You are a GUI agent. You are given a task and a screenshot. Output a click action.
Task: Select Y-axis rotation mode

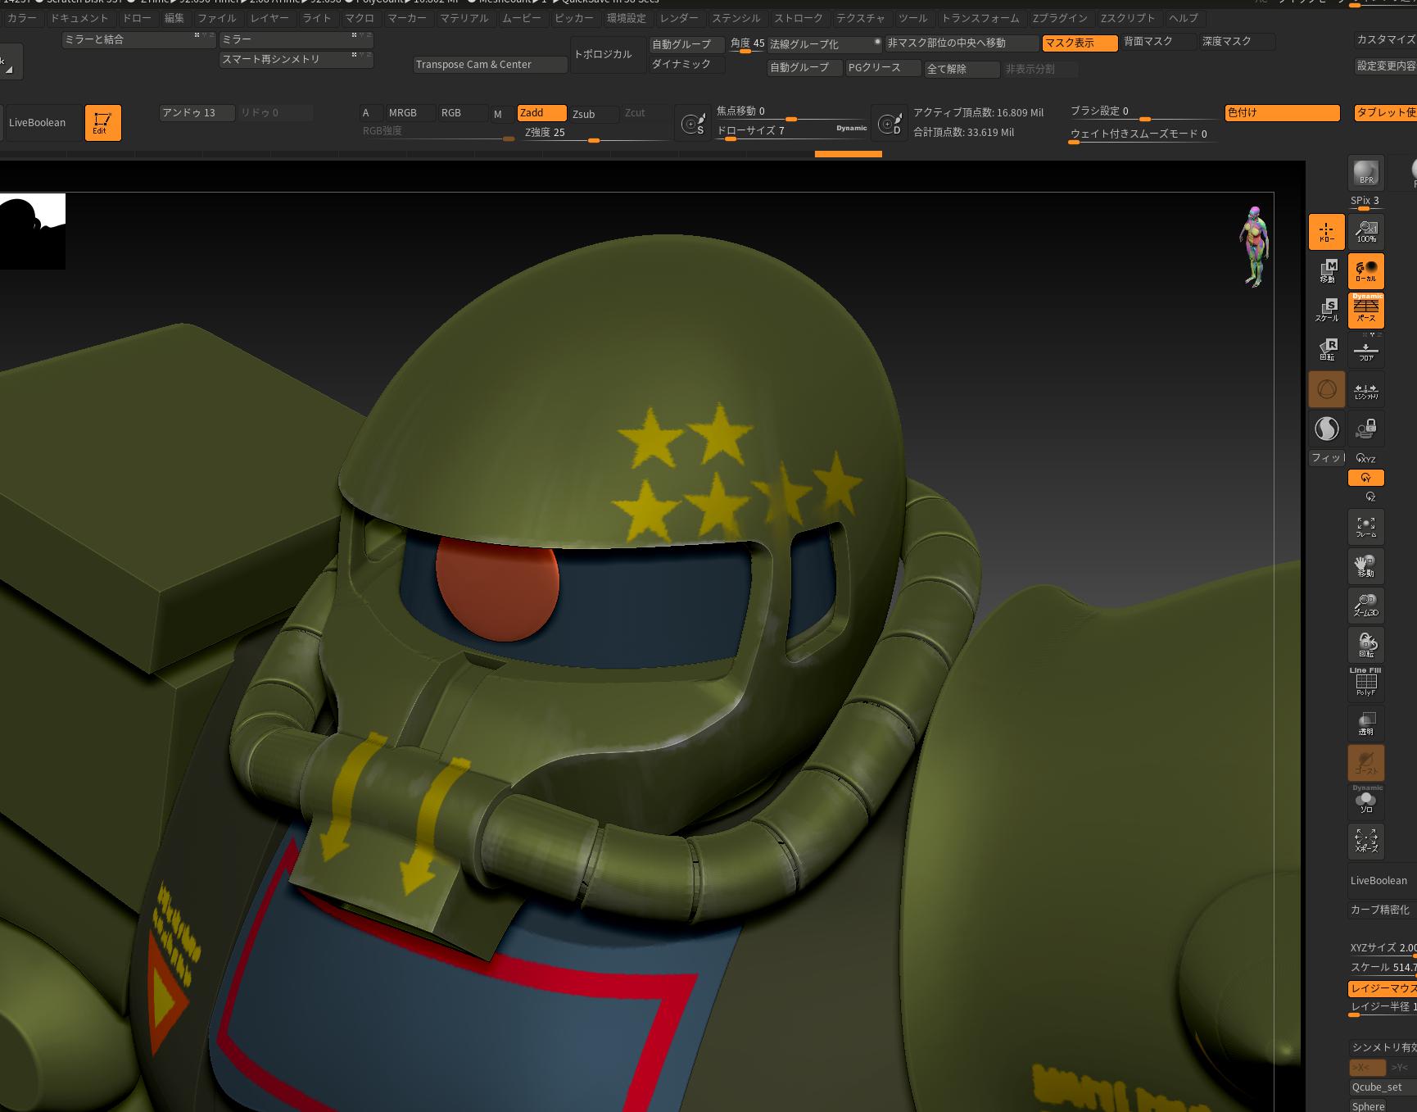tap(1365, 478)
